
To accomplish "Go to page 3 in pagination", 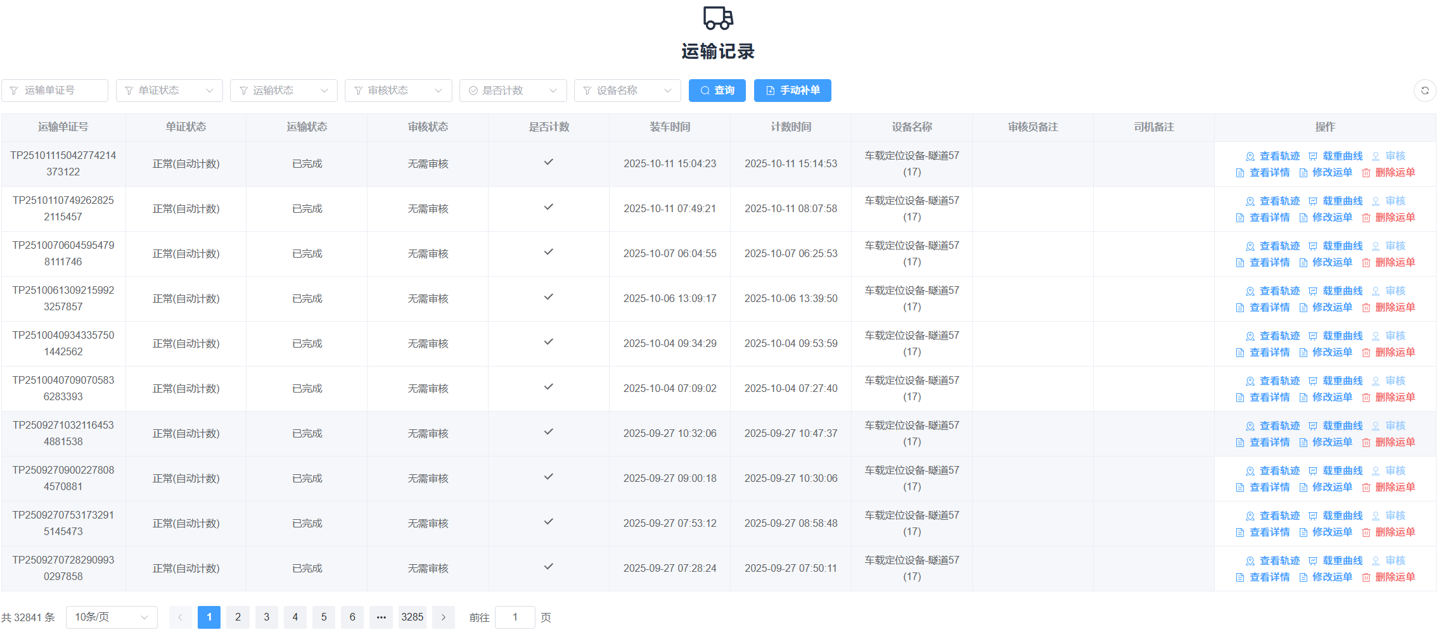I will click(x=267, y=617).
